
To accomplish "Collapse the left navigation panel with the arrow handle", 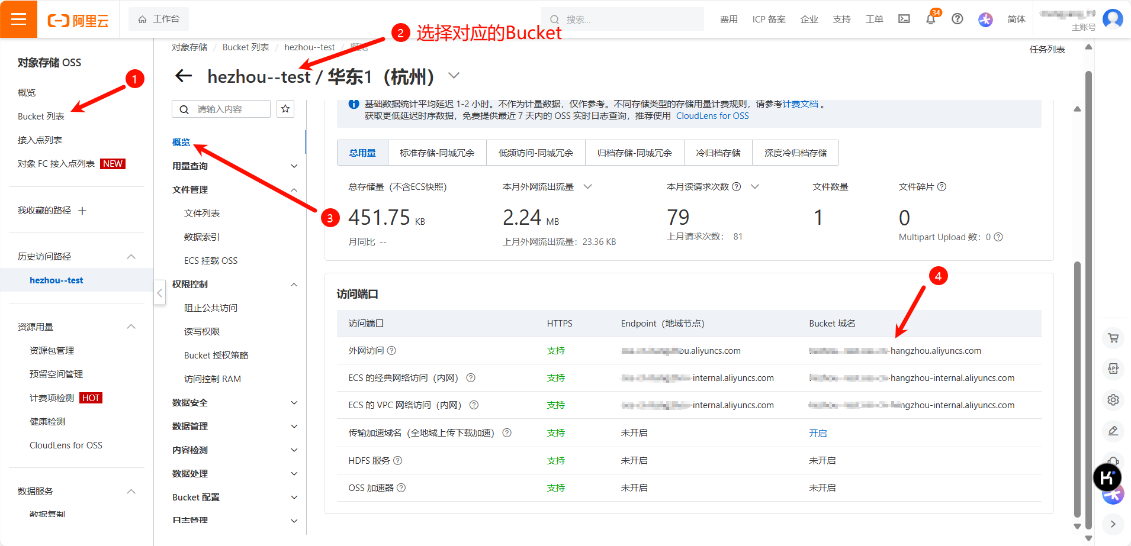I will click(160, 293).
